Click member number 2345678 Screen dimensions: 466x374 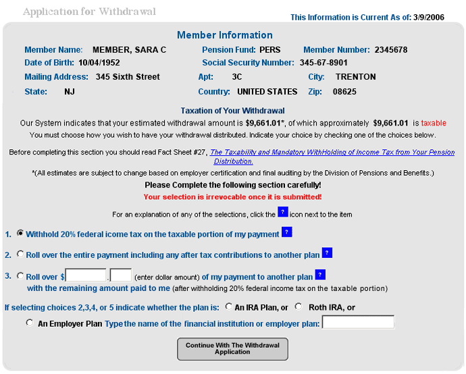391,50
